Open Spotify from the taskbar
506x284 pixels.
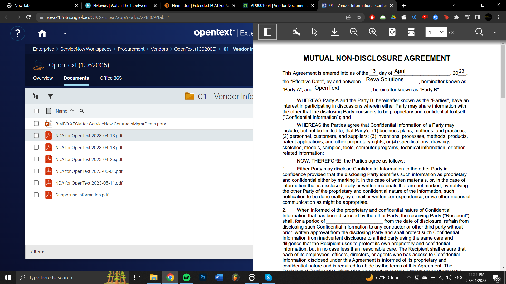tap(187, 277)
